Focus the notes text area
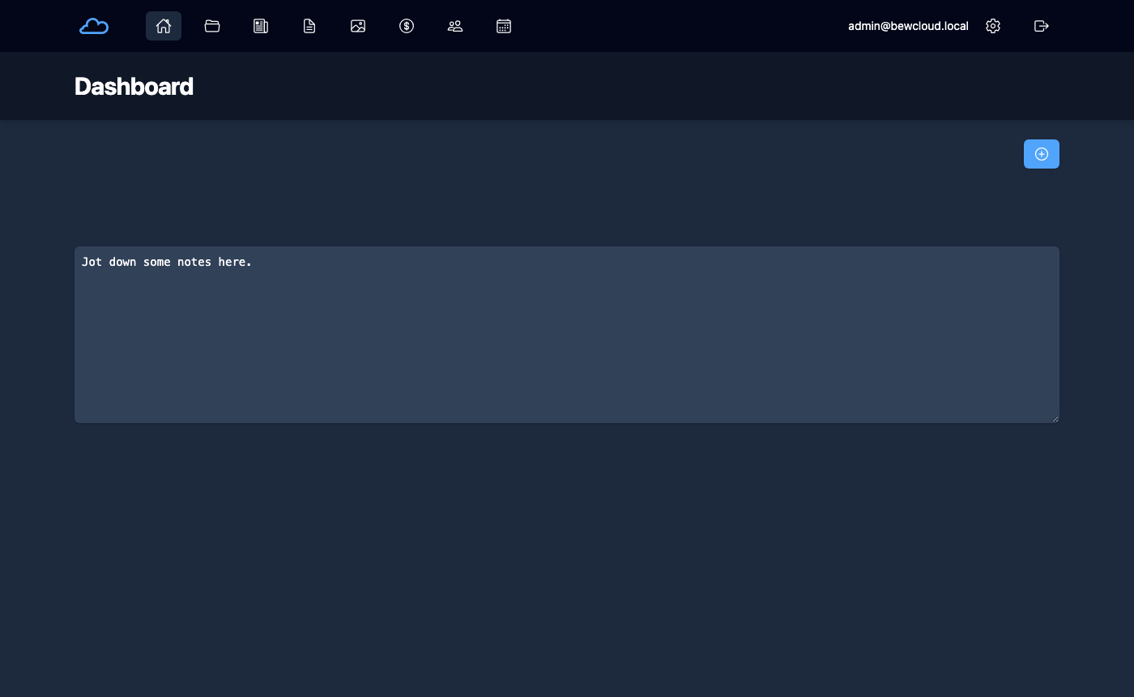This screenshot has width=1134, height=697. pos(567,335)
